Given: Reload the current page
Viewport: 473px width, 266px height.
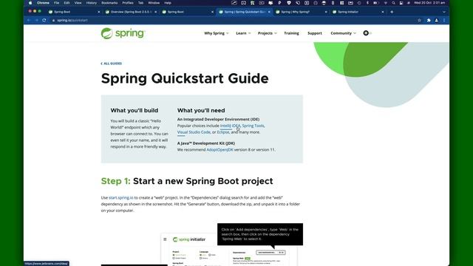Looking at the screenshot, I should tap(44, 20).
